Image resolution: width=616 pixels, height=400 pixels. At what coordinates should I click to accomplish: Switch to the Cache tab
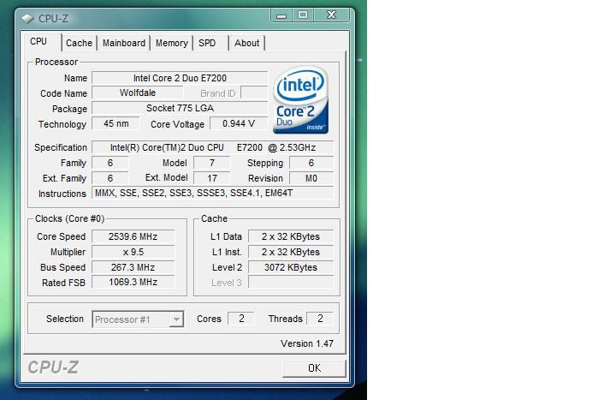tap(79, 43)
